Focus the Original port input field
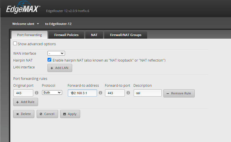Image resolution: width=231 pixels, height=142 pixels. (23, 93)
